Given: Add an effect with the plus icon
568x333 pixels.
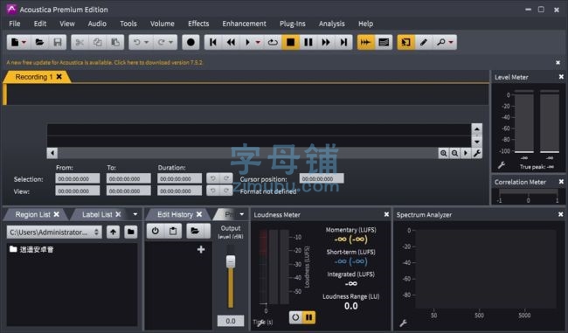Looking at the screenshot, I should (x=201, y=249).
